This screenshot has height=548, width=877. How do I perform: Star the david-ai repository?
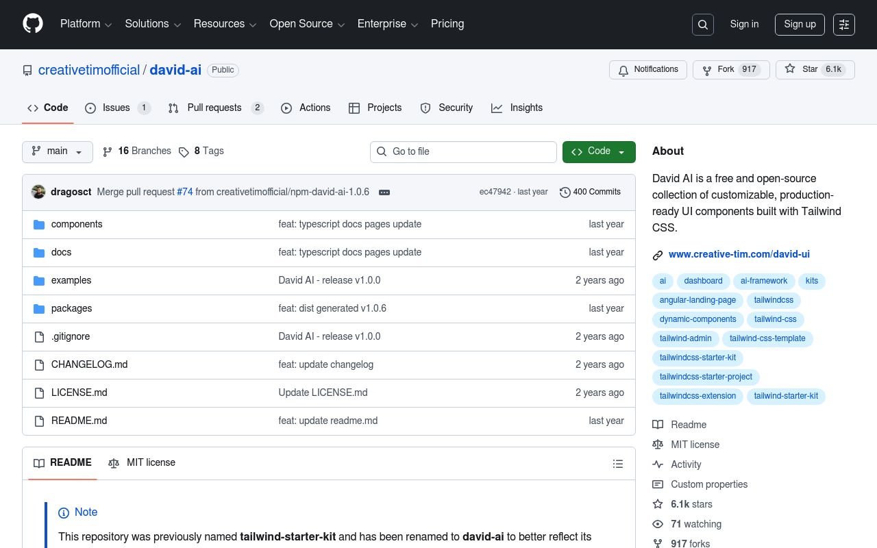click(x=802, y=70)
